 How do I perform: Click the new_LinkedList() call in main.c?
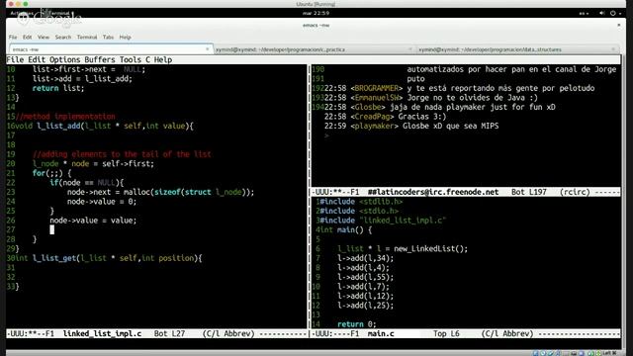click(431, 248)
